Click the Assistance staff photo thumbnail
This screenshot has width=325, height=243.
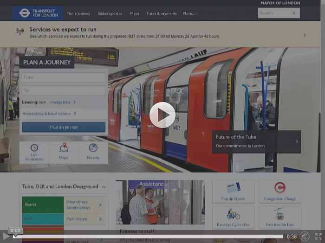point(160,202)
